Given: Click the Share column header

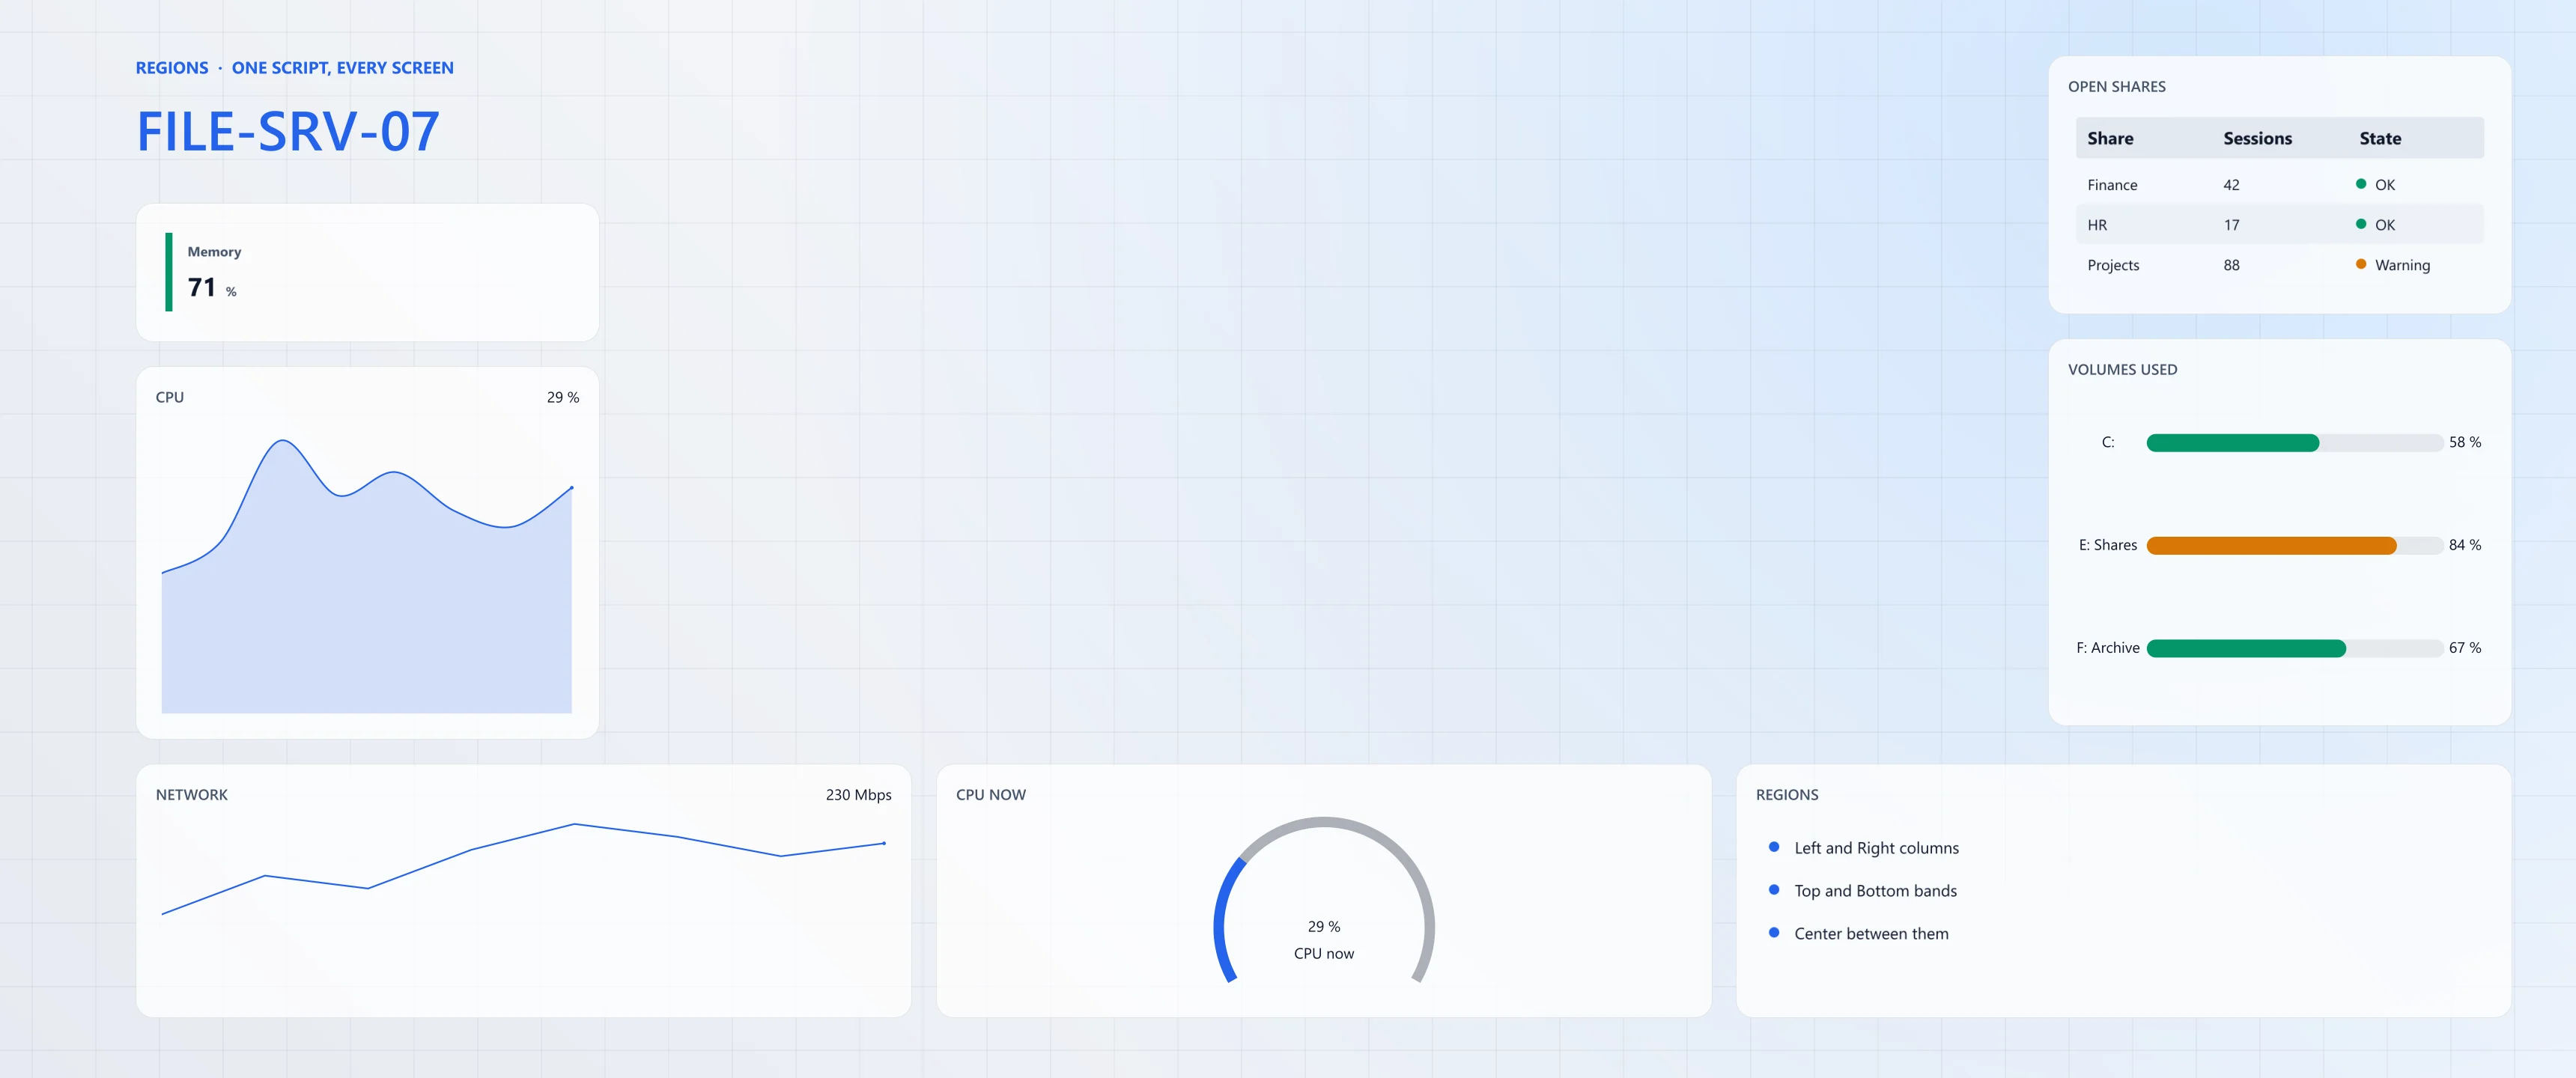Looking at the screenshot, I should point(2110,139).
